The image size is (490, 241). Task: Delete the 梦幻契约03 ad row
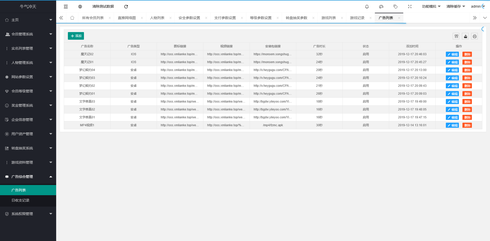click(x=467, y=78)
